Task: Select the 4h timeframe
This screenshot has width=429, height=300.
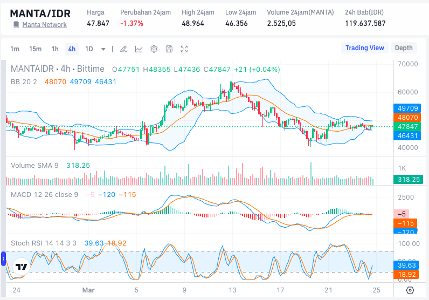Action: (72, 49)
